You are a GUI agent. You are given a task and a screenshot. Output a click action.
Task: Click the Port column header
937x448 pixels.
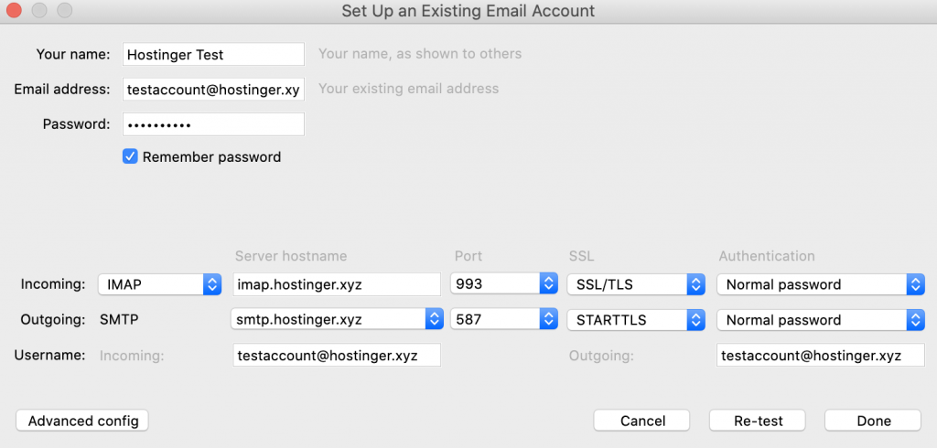point(468,256)
